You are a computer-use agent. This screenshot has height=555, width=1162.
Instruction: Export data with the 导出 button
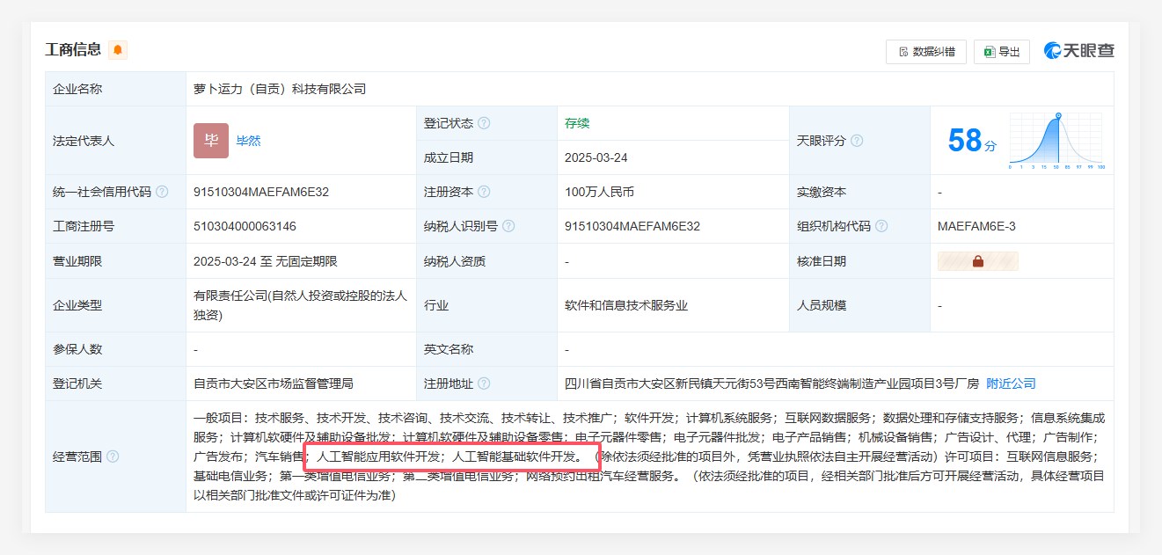(1001, 52)
